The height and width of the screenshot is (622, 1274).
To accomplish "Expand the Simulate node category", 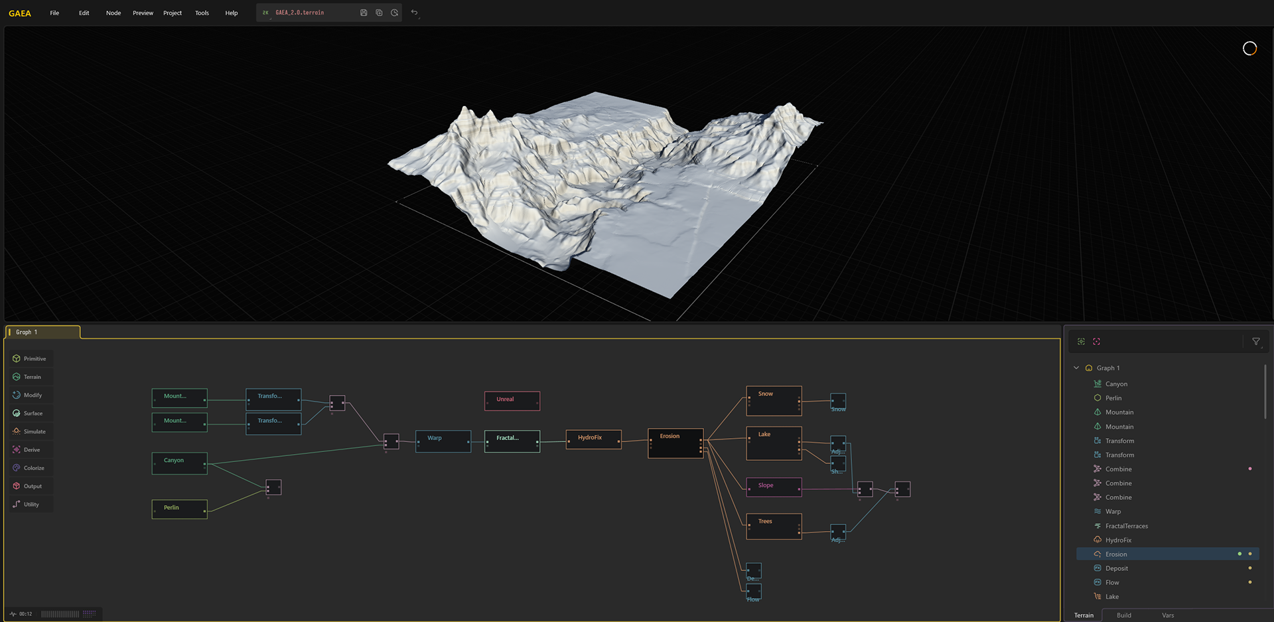I will pos(30,431).
